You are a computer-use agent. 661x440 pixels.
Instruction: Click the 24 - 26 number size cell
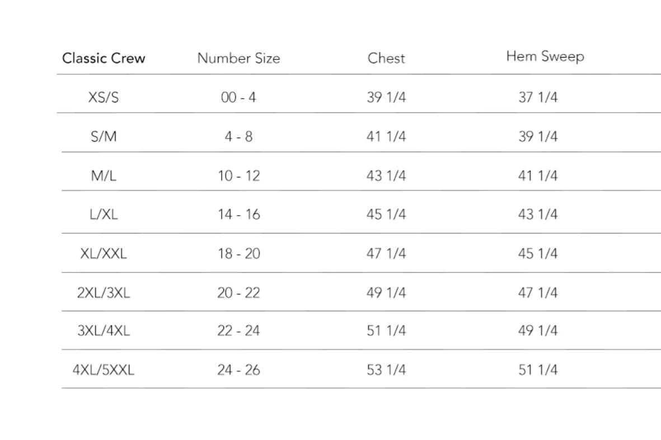click(238, 369)
